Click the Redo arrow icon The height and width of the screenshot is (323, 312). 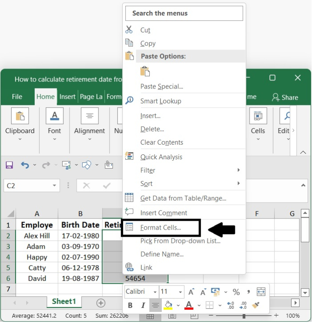point(46,165)
